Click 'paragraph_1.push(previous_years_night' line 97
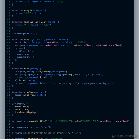Screen dimensions: 139x139 point(47,133)
